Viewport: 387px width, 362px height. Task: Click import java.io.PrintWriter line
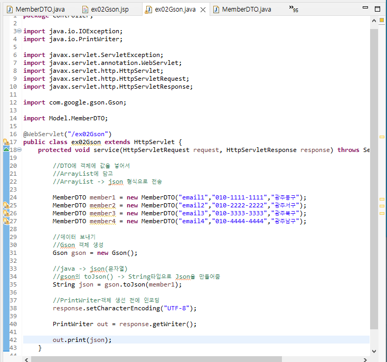point(73,39)
